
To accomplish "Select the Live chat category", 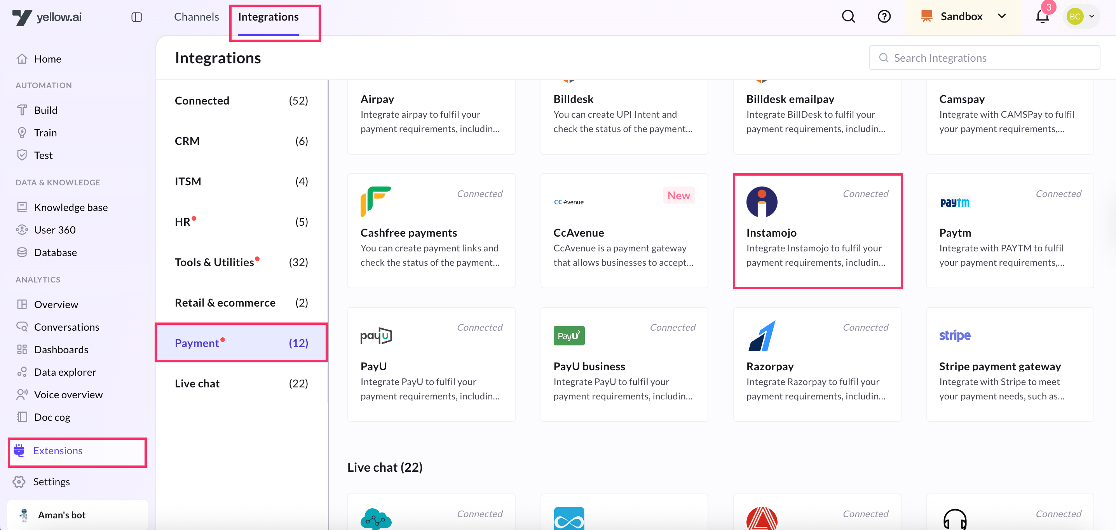I will point(241,384).
